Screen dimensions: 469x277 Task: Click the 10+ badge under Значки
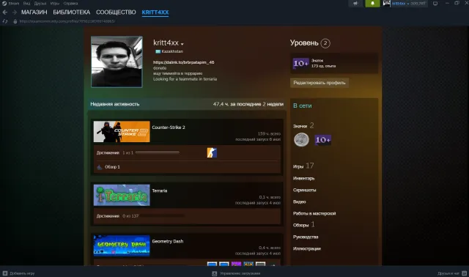[322, 140]
